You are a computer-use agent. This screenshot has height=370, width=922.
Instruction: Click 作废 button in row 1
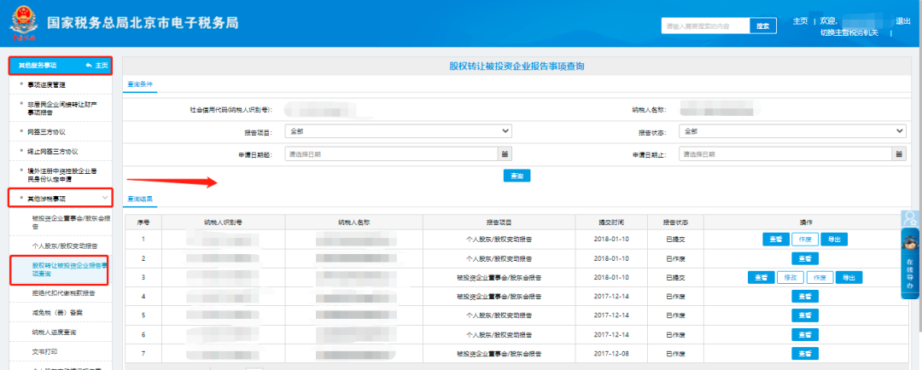tap(805, 240)
